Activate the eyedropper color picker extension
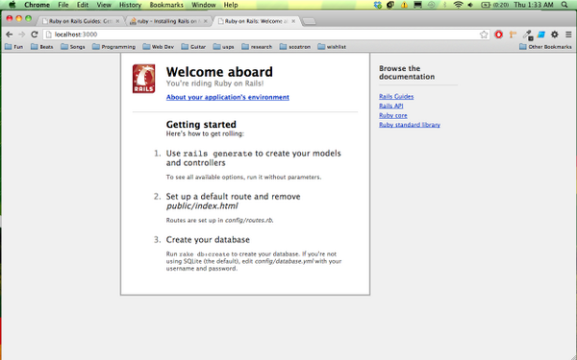 [528, 35]
